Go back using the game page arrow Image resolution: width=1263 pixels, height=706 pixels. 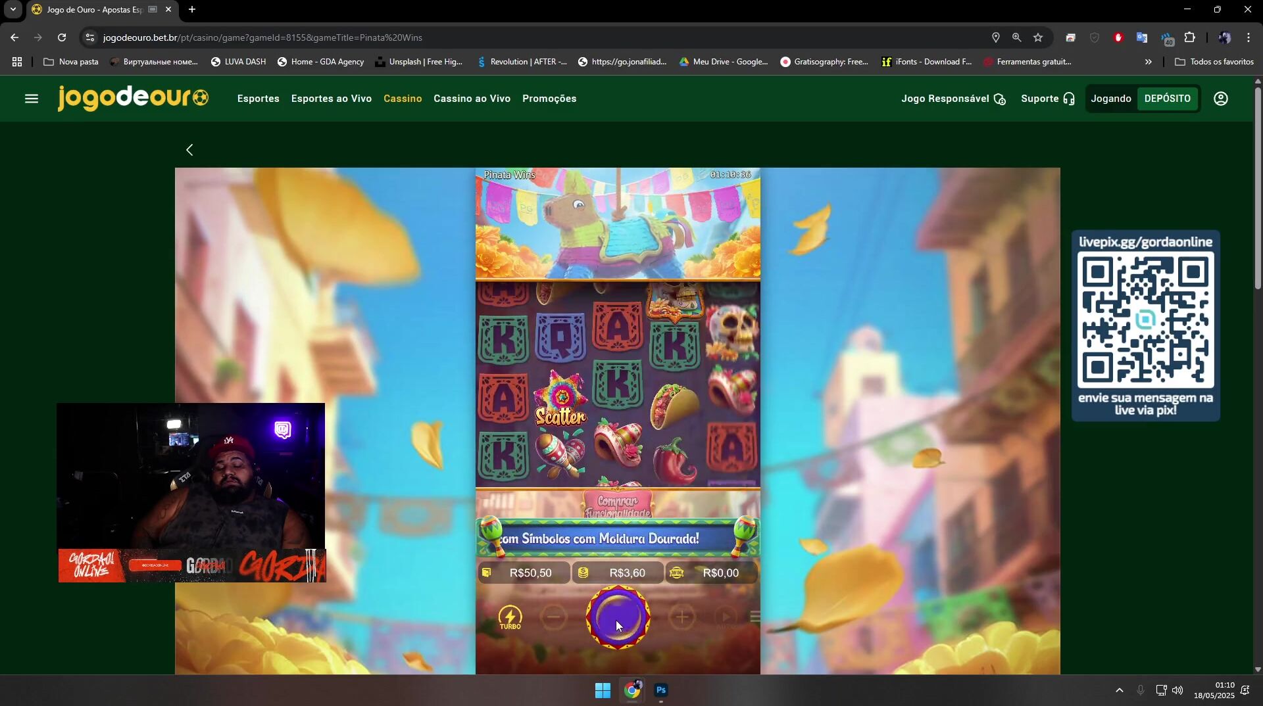(189, 150)
